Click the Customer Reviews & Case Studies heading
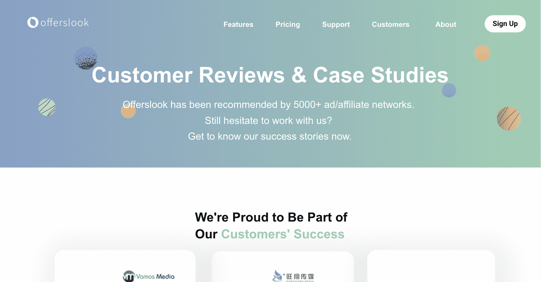The height and width of the screenshot is (282, 541). coord(270,75)
